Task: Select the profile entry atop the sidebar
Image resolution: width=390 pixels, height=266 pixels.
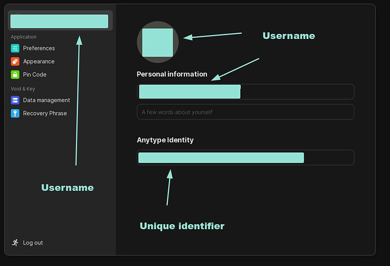Action: [x=60, y=21]
